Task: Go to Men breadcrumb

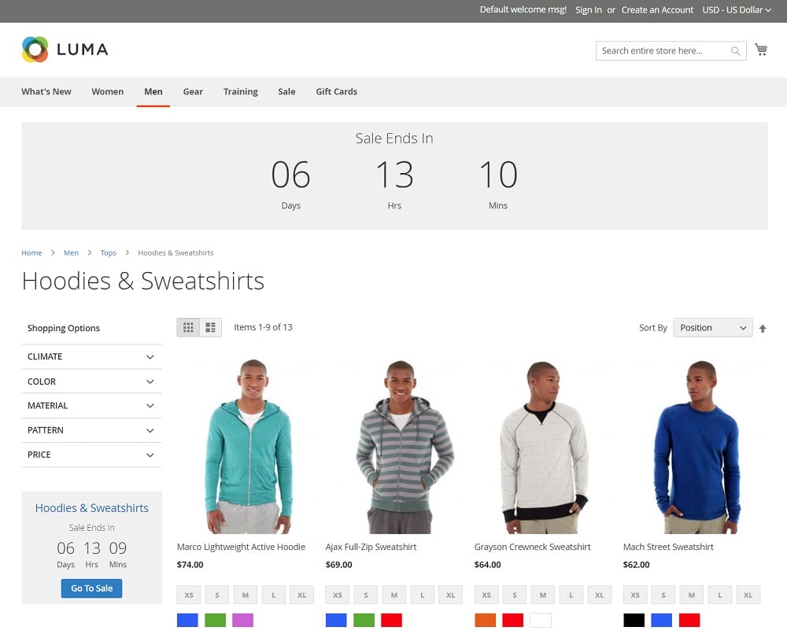Action: point(72,253)
